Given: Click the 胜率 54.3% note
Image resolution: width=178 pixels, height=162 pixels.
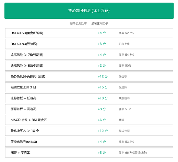Looking at the screenshot, I should [126, 55].
